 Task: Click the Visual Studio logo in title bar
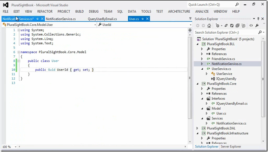click(6, 5)
